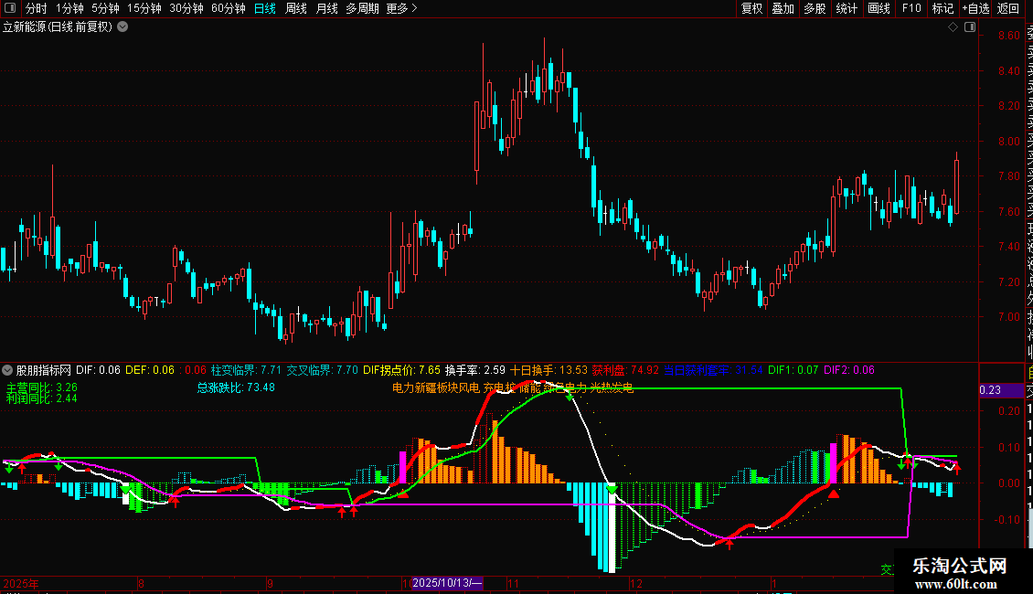Click the 利润同比: 2.44 label
The width and height of the screenshot is (1033, 594).
pos(42,398)
